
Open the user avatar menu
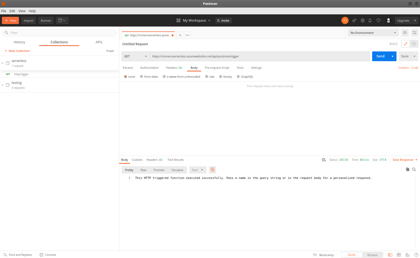coord(388,21)
